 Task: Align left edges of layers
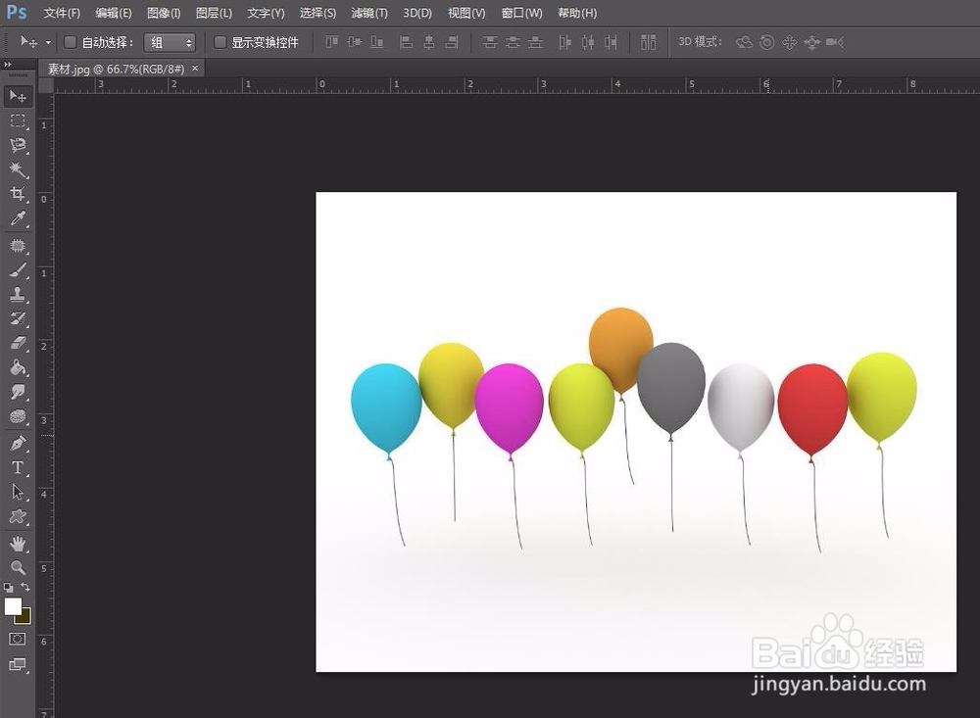(x=407, y=42)
